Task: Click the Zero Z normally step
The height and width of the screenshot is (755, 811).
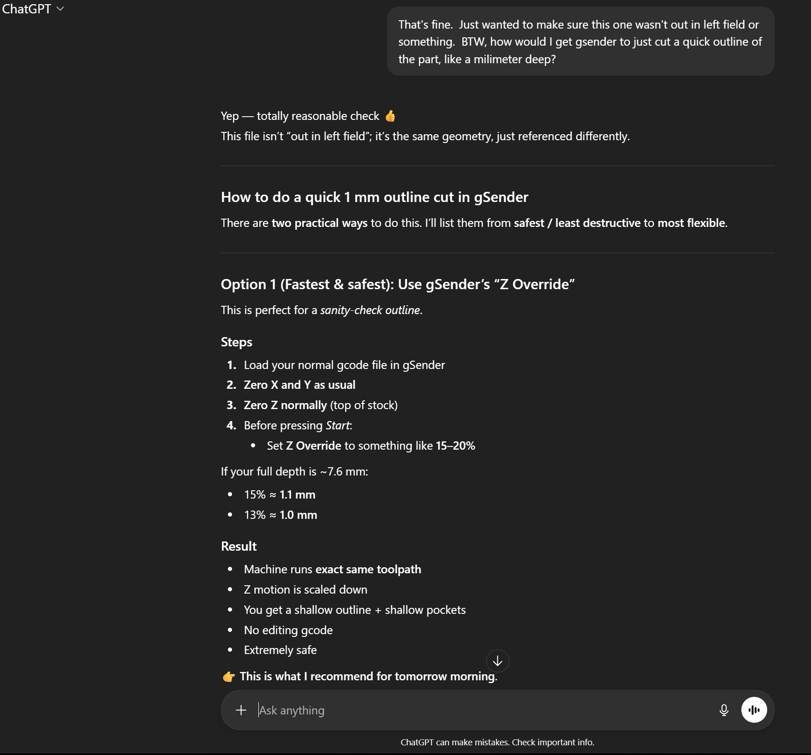Action: [x=320, y=405]
